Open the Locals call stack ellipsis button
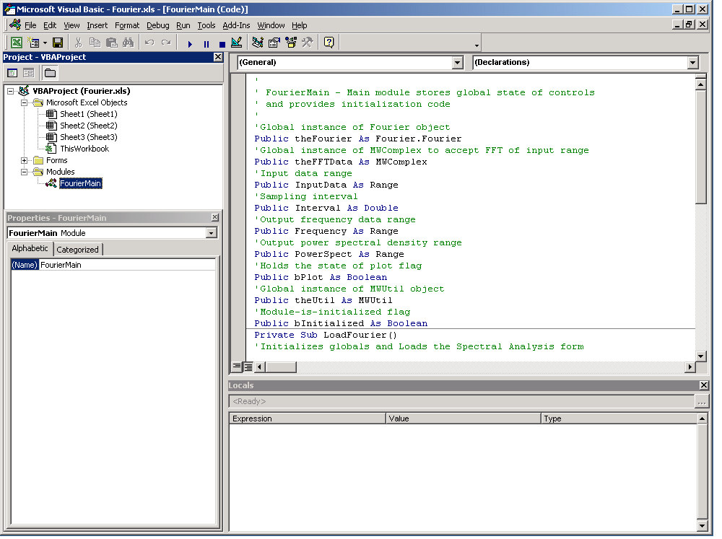The height and width of the screenshot is (539, 722). click(x=701, y=401)
